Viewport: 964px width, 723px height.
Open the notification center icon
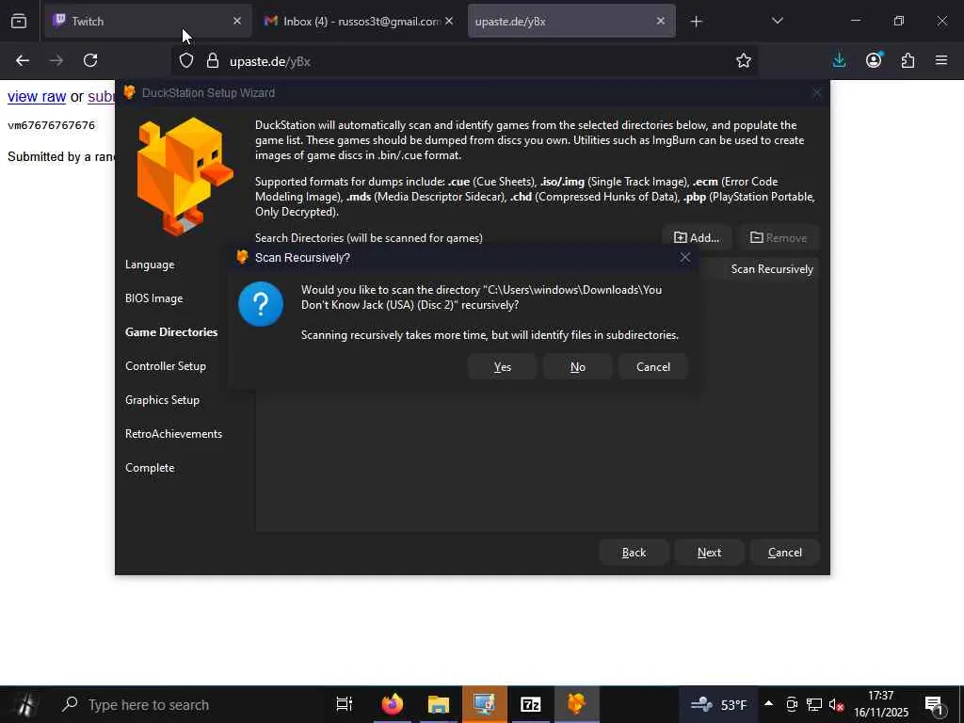(935, 704)
